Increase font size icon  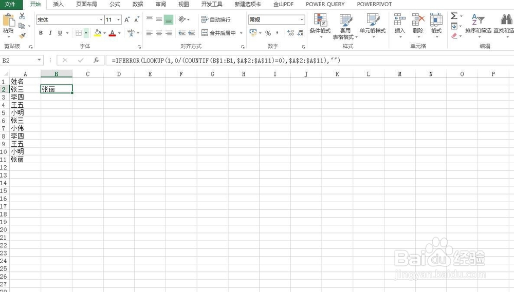127,20
